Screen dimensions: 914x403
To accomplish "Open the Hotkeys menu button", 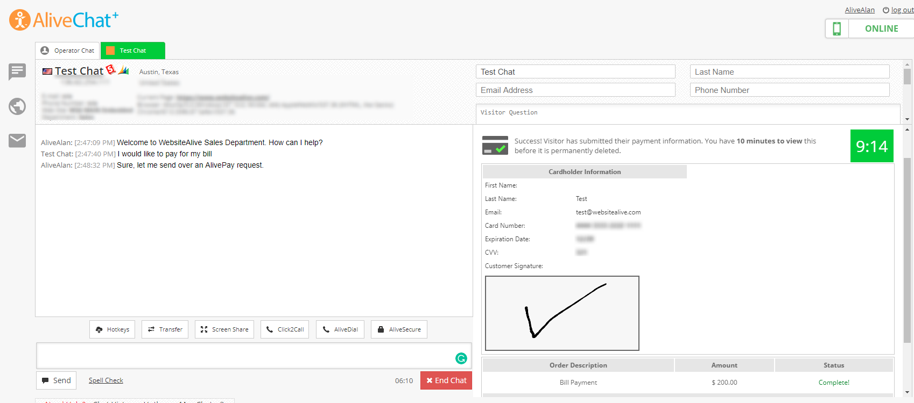I will point(113,329).
